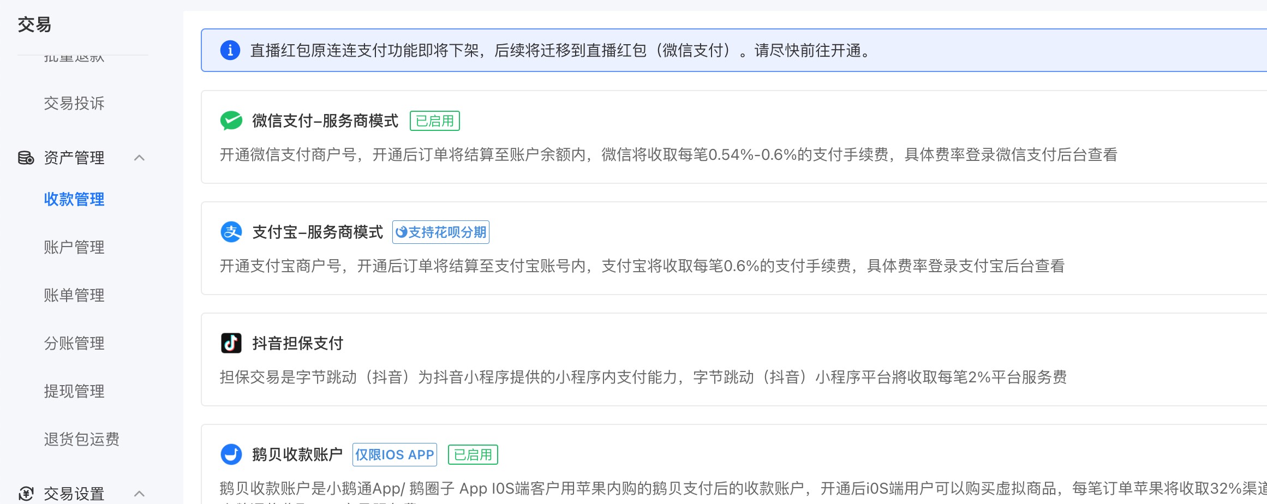Screen dimensions: 1267x504
Task: Click the 已启用 tag beside 微信支付
Action: pos(435,121)
